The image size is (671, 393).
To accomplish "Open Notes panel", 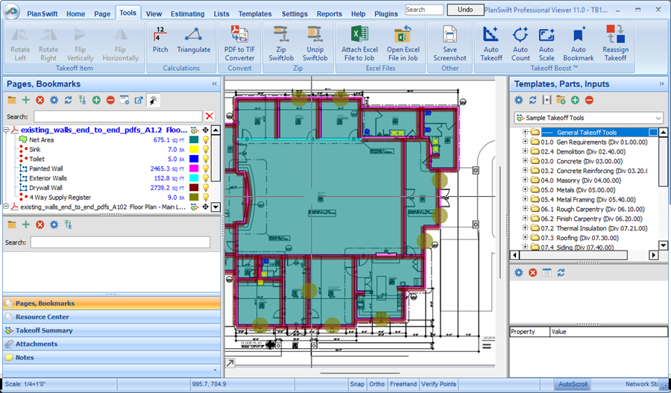I will coord(112,357).
